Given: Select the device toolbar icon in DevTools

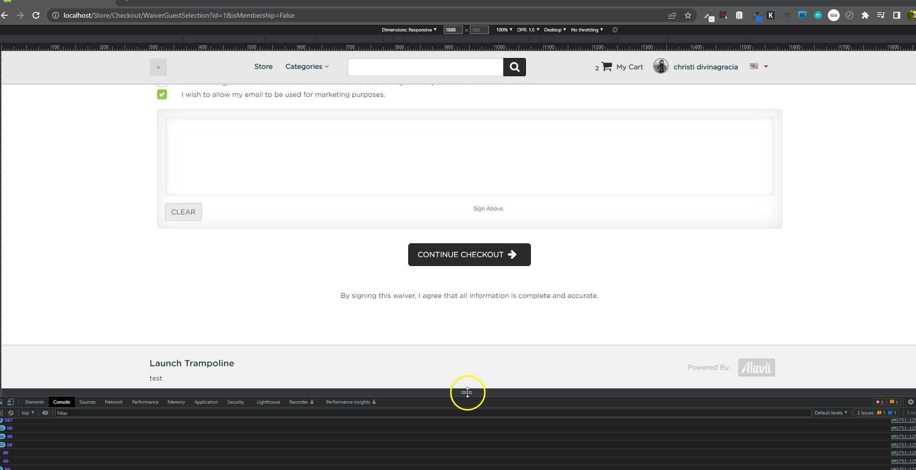Looking at the screenshot, I should [11, 402].
